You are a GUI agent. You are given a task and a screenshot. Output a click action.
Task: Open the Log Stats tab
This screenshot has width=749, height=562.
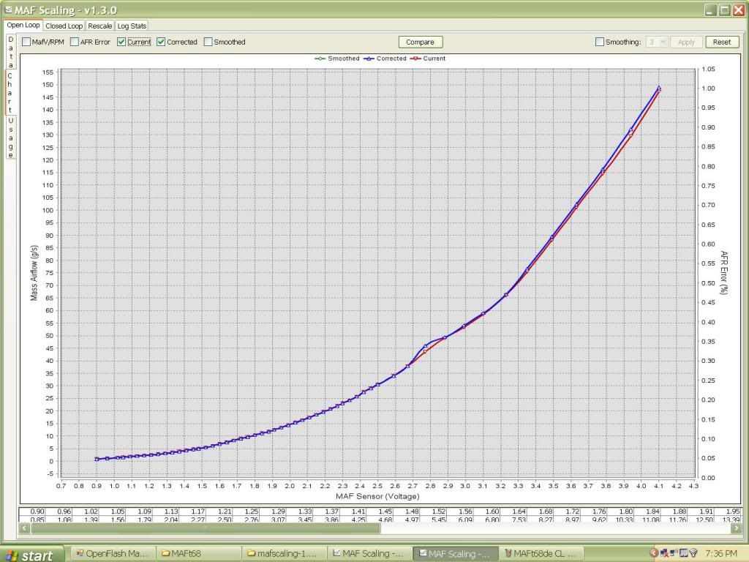132,26
